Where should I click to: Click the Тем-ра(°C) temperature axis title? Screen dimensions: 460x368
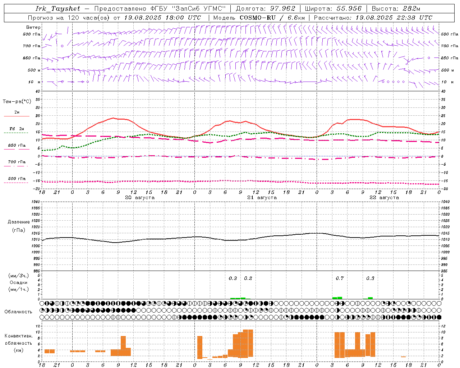17,101
